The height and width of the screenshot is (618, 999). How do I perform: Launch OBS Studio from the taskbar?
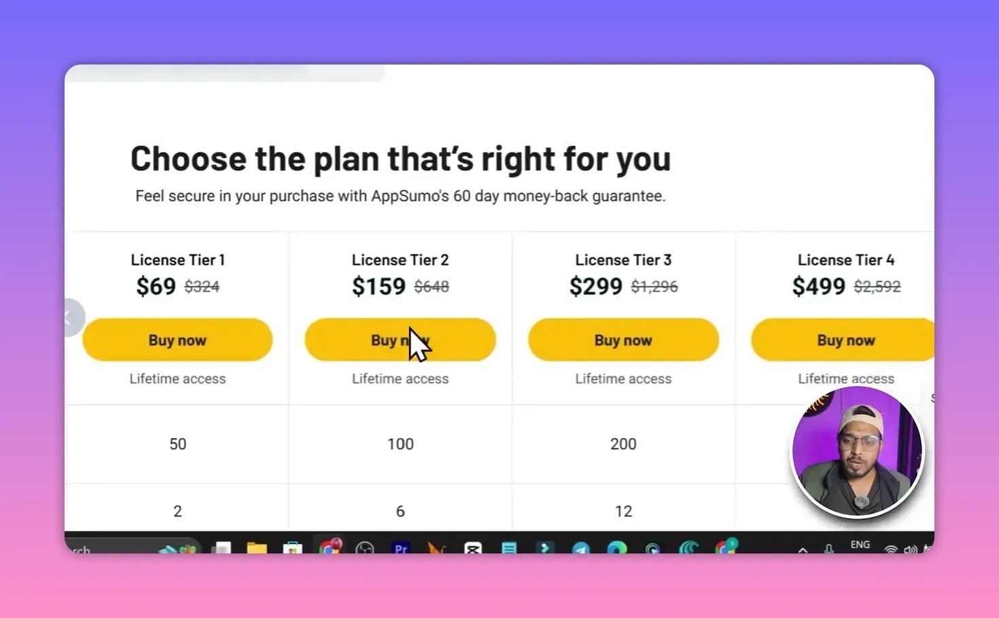[365, 547]
